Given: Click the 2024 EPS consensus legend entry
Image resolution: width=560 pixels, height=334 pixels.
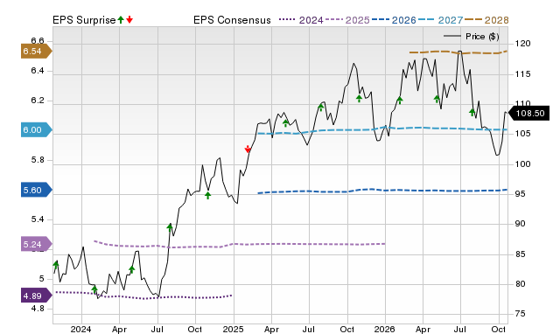Looking at the screenshot, I should [x=301, y=20].
